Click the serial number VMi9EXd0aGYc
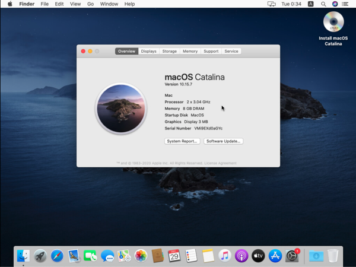 point(208,128)
